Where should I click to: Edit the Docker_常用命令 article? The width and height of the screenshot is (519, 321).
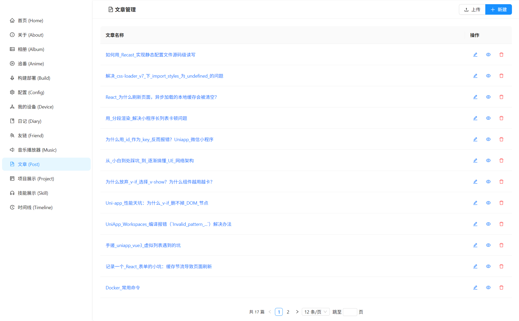point(475,288)
